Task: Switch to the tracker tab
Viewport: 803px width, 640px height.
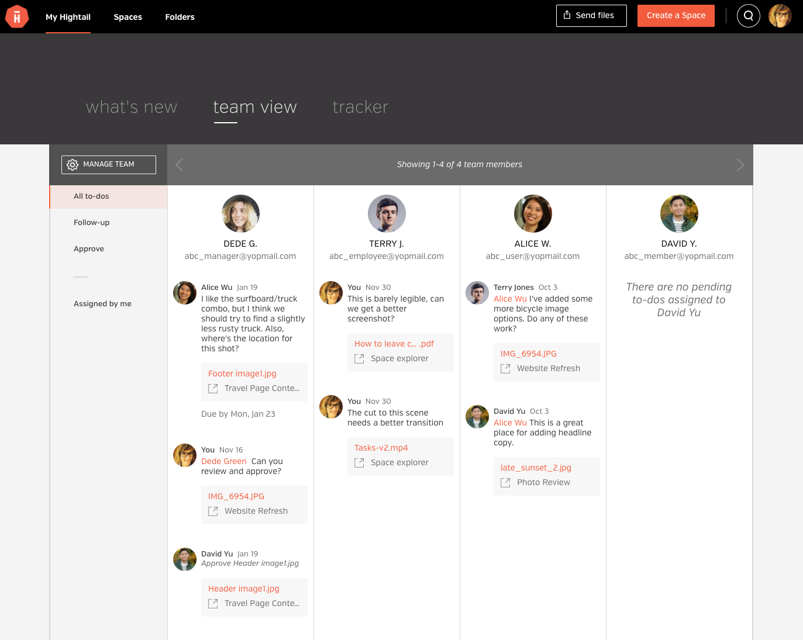Action: click(x=360, y=107)
